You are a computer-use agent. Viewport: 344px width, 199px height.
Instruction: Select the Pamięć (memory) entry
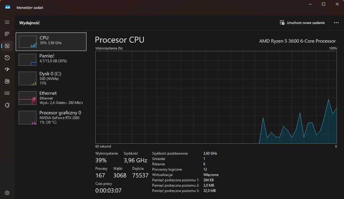[x=51, y=59]
